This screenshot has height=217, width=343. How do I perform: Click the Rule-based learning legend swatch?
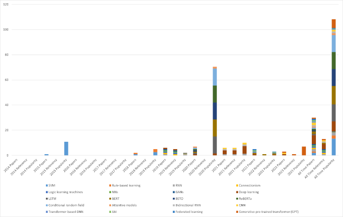(x=111, y=185)
